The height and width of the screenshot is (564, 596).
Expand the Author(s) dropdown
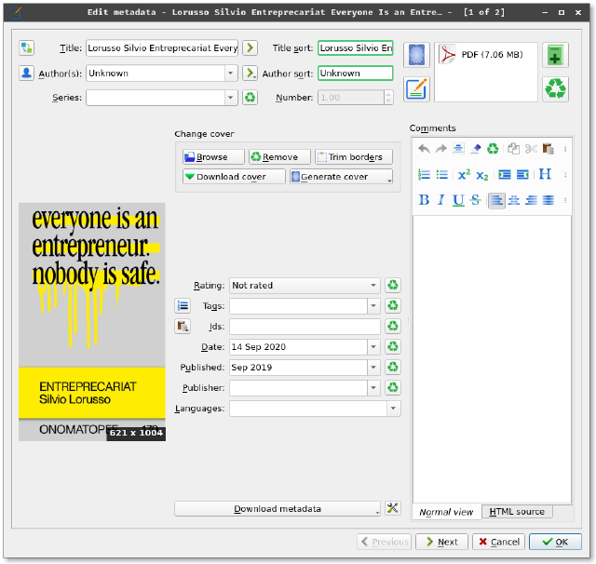coord(230,73)
